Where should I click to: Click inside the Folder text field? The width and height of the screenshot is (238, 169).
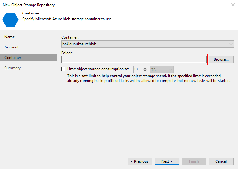pyautogui.click(x=134, y=59)
